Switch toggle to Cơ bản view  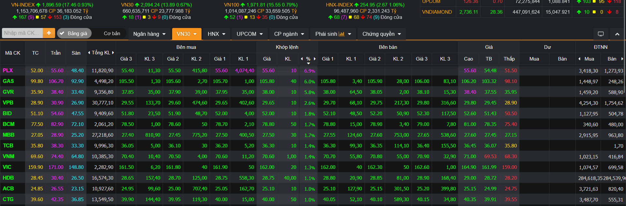pos(112,34)
